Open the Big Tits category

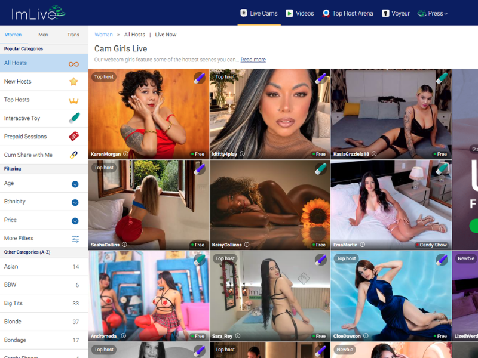[x=44, y=303]
